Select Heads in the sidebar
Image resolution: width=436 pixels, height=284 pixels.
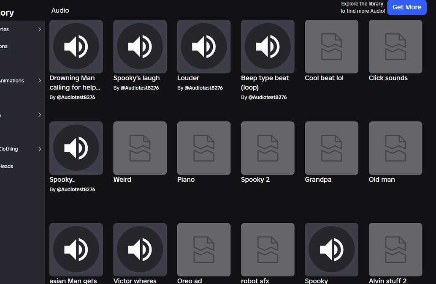pos(6,166)
